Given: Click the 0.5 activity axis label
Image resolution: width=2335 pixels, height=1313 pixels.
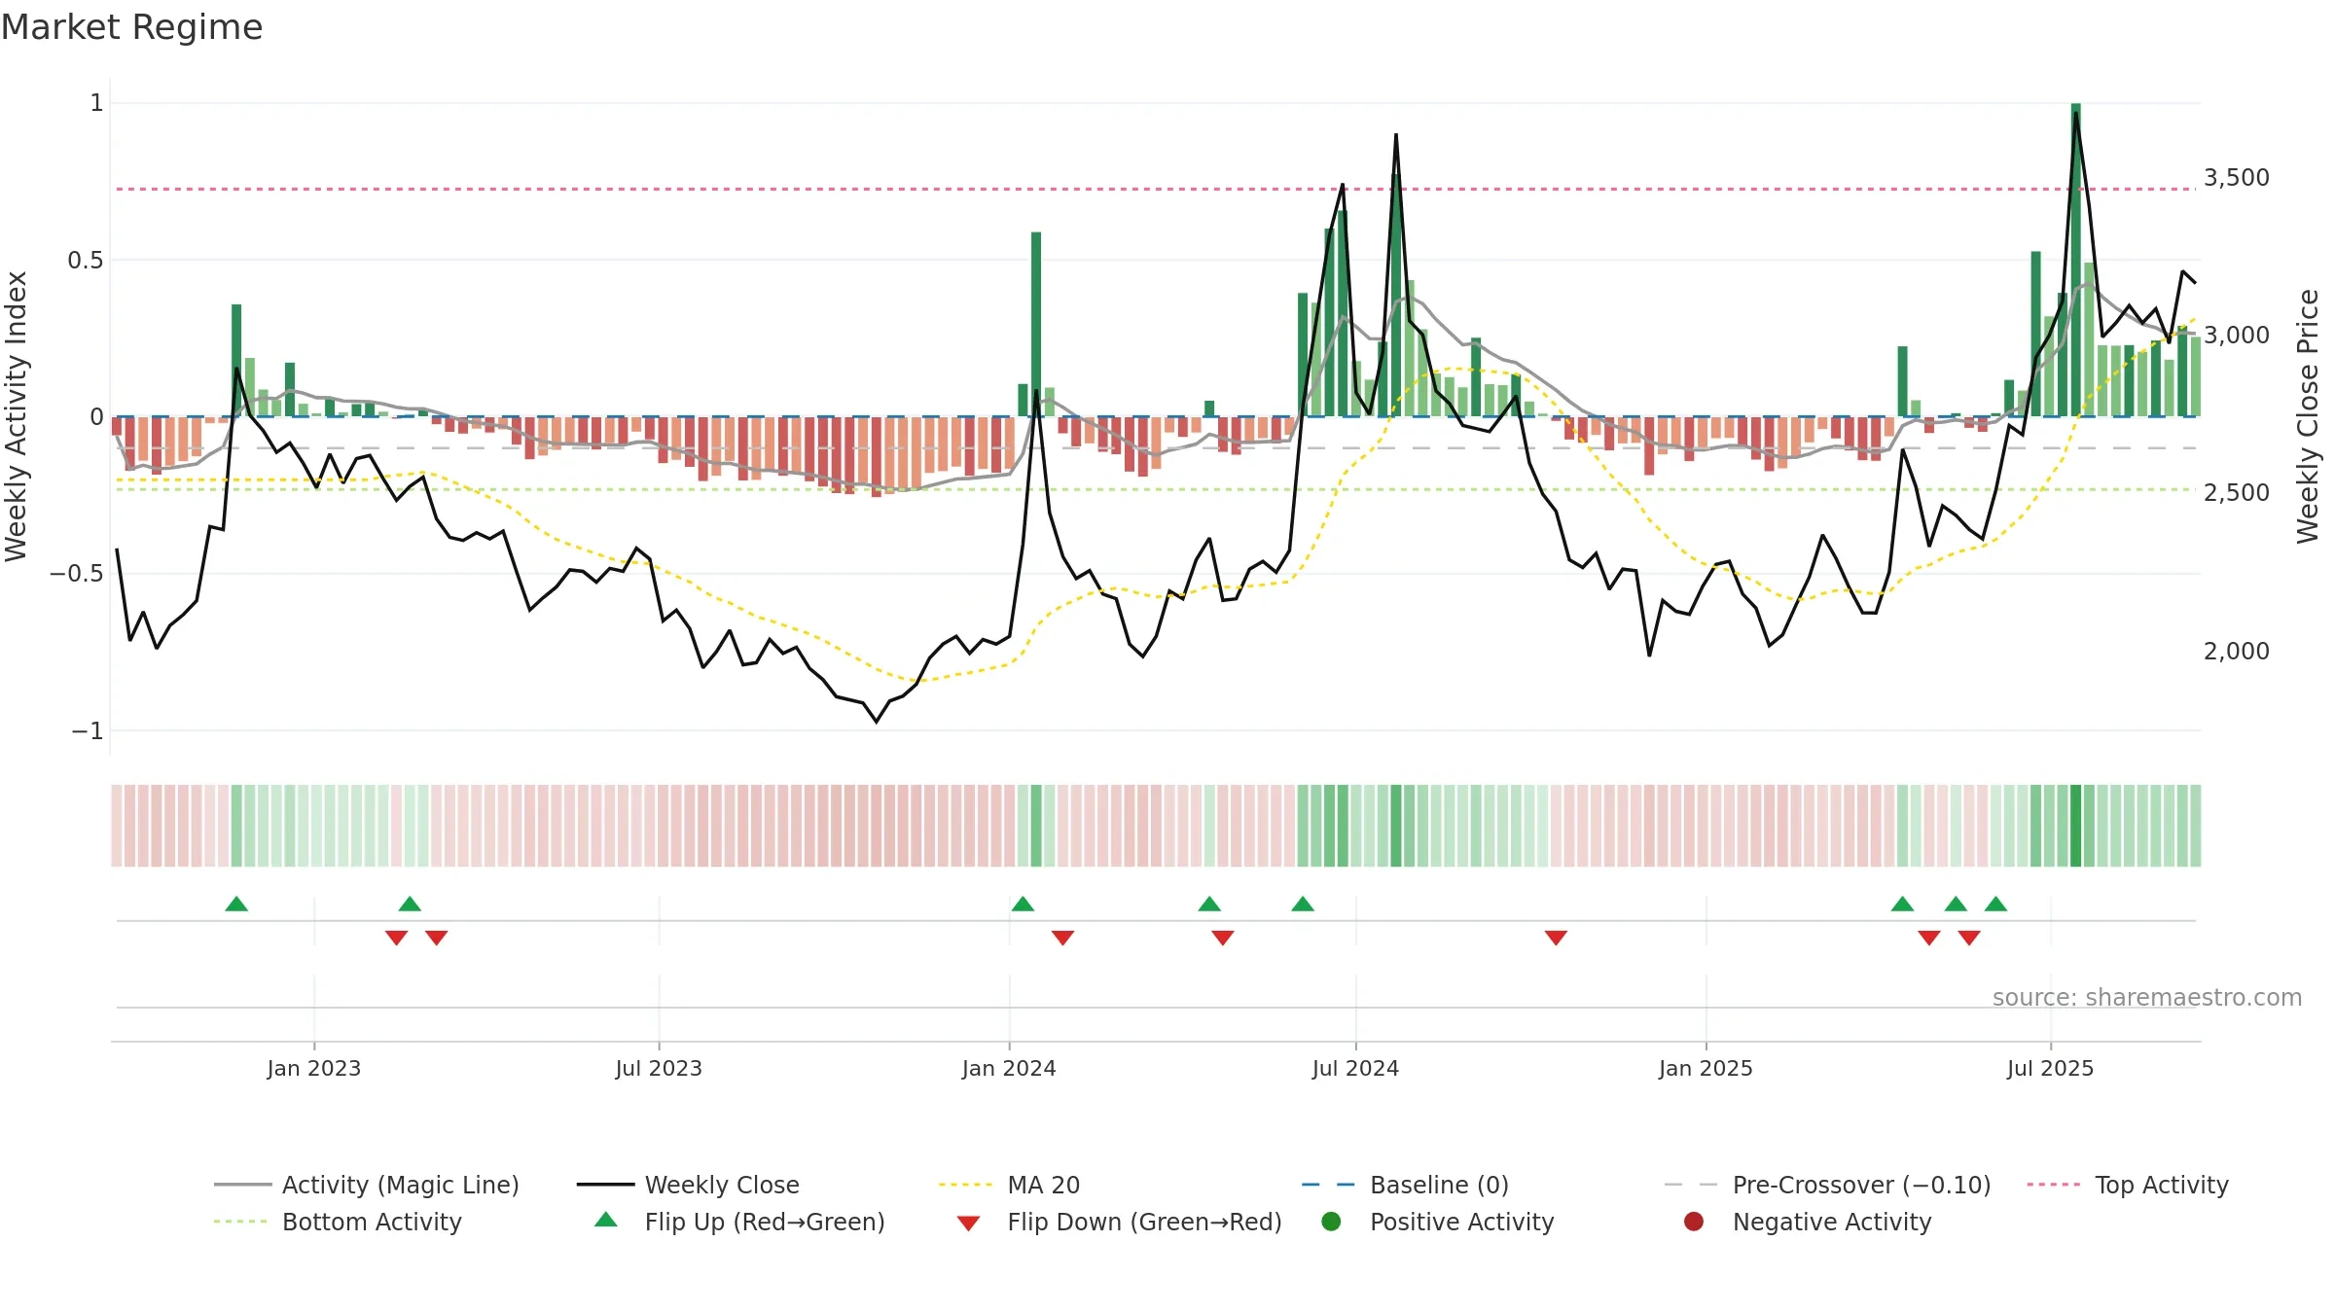Looking at the screenshot, I should click(x=86, y=261).
